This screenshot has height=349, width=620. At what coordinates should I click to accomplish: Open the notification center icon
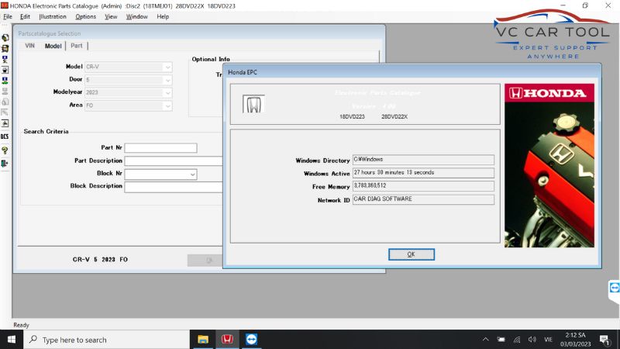click(604, 340)
